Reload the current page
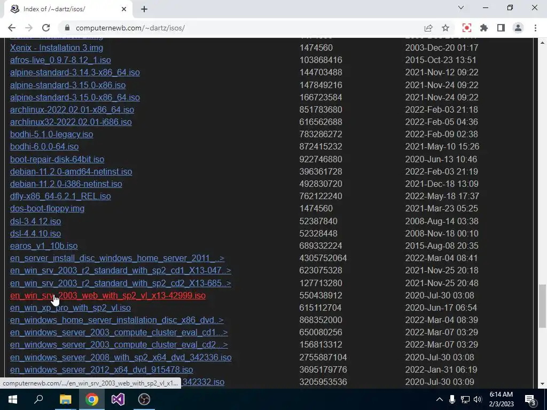Screen dimensions: 547x410 46,28
